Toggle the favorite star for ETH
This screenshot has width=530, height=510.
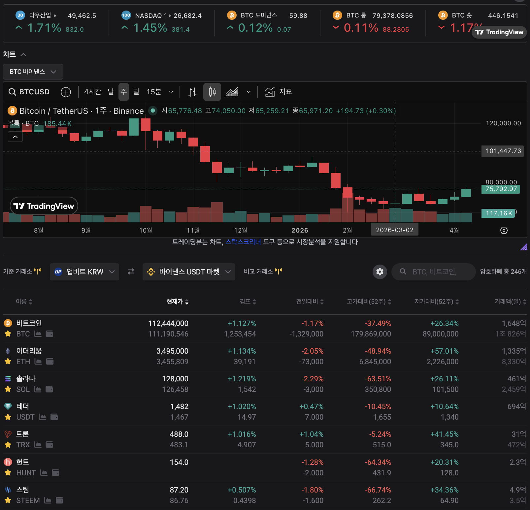8,362
